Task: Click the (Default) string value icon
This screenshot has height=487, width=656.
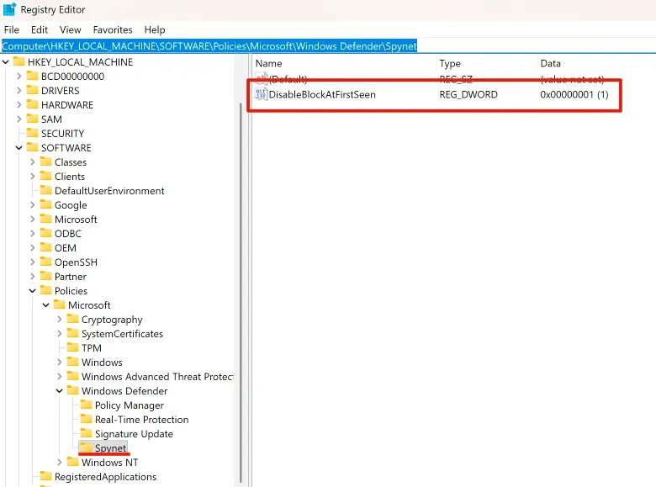Action: tap(261, 79)
